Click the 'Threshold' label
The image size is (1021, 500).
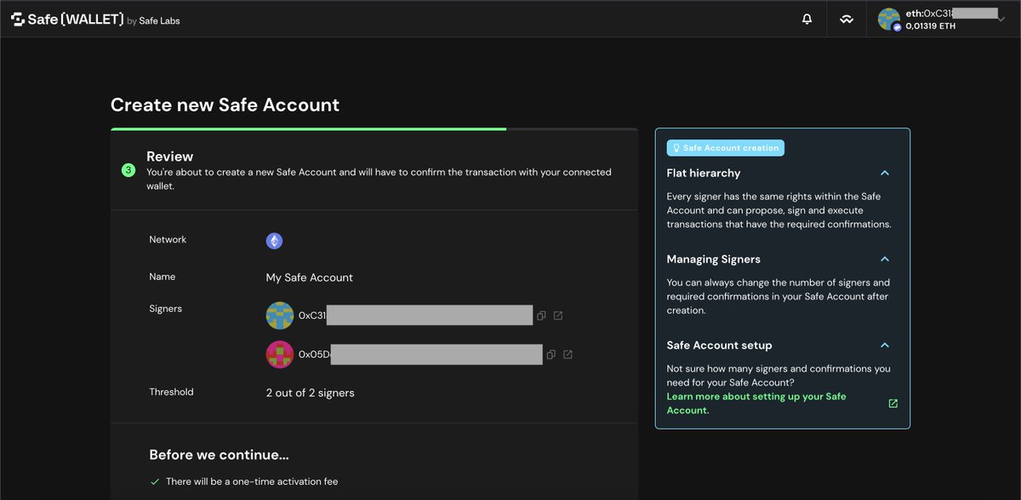coord(171,392)
